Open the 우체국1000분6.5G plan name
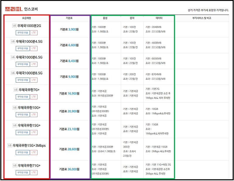The height and width of the screenshot is (181, 234). tap(29, 57)
